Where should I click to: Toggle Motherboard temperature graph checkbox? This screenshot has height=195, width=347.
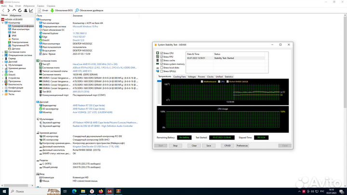pos(202,81)
